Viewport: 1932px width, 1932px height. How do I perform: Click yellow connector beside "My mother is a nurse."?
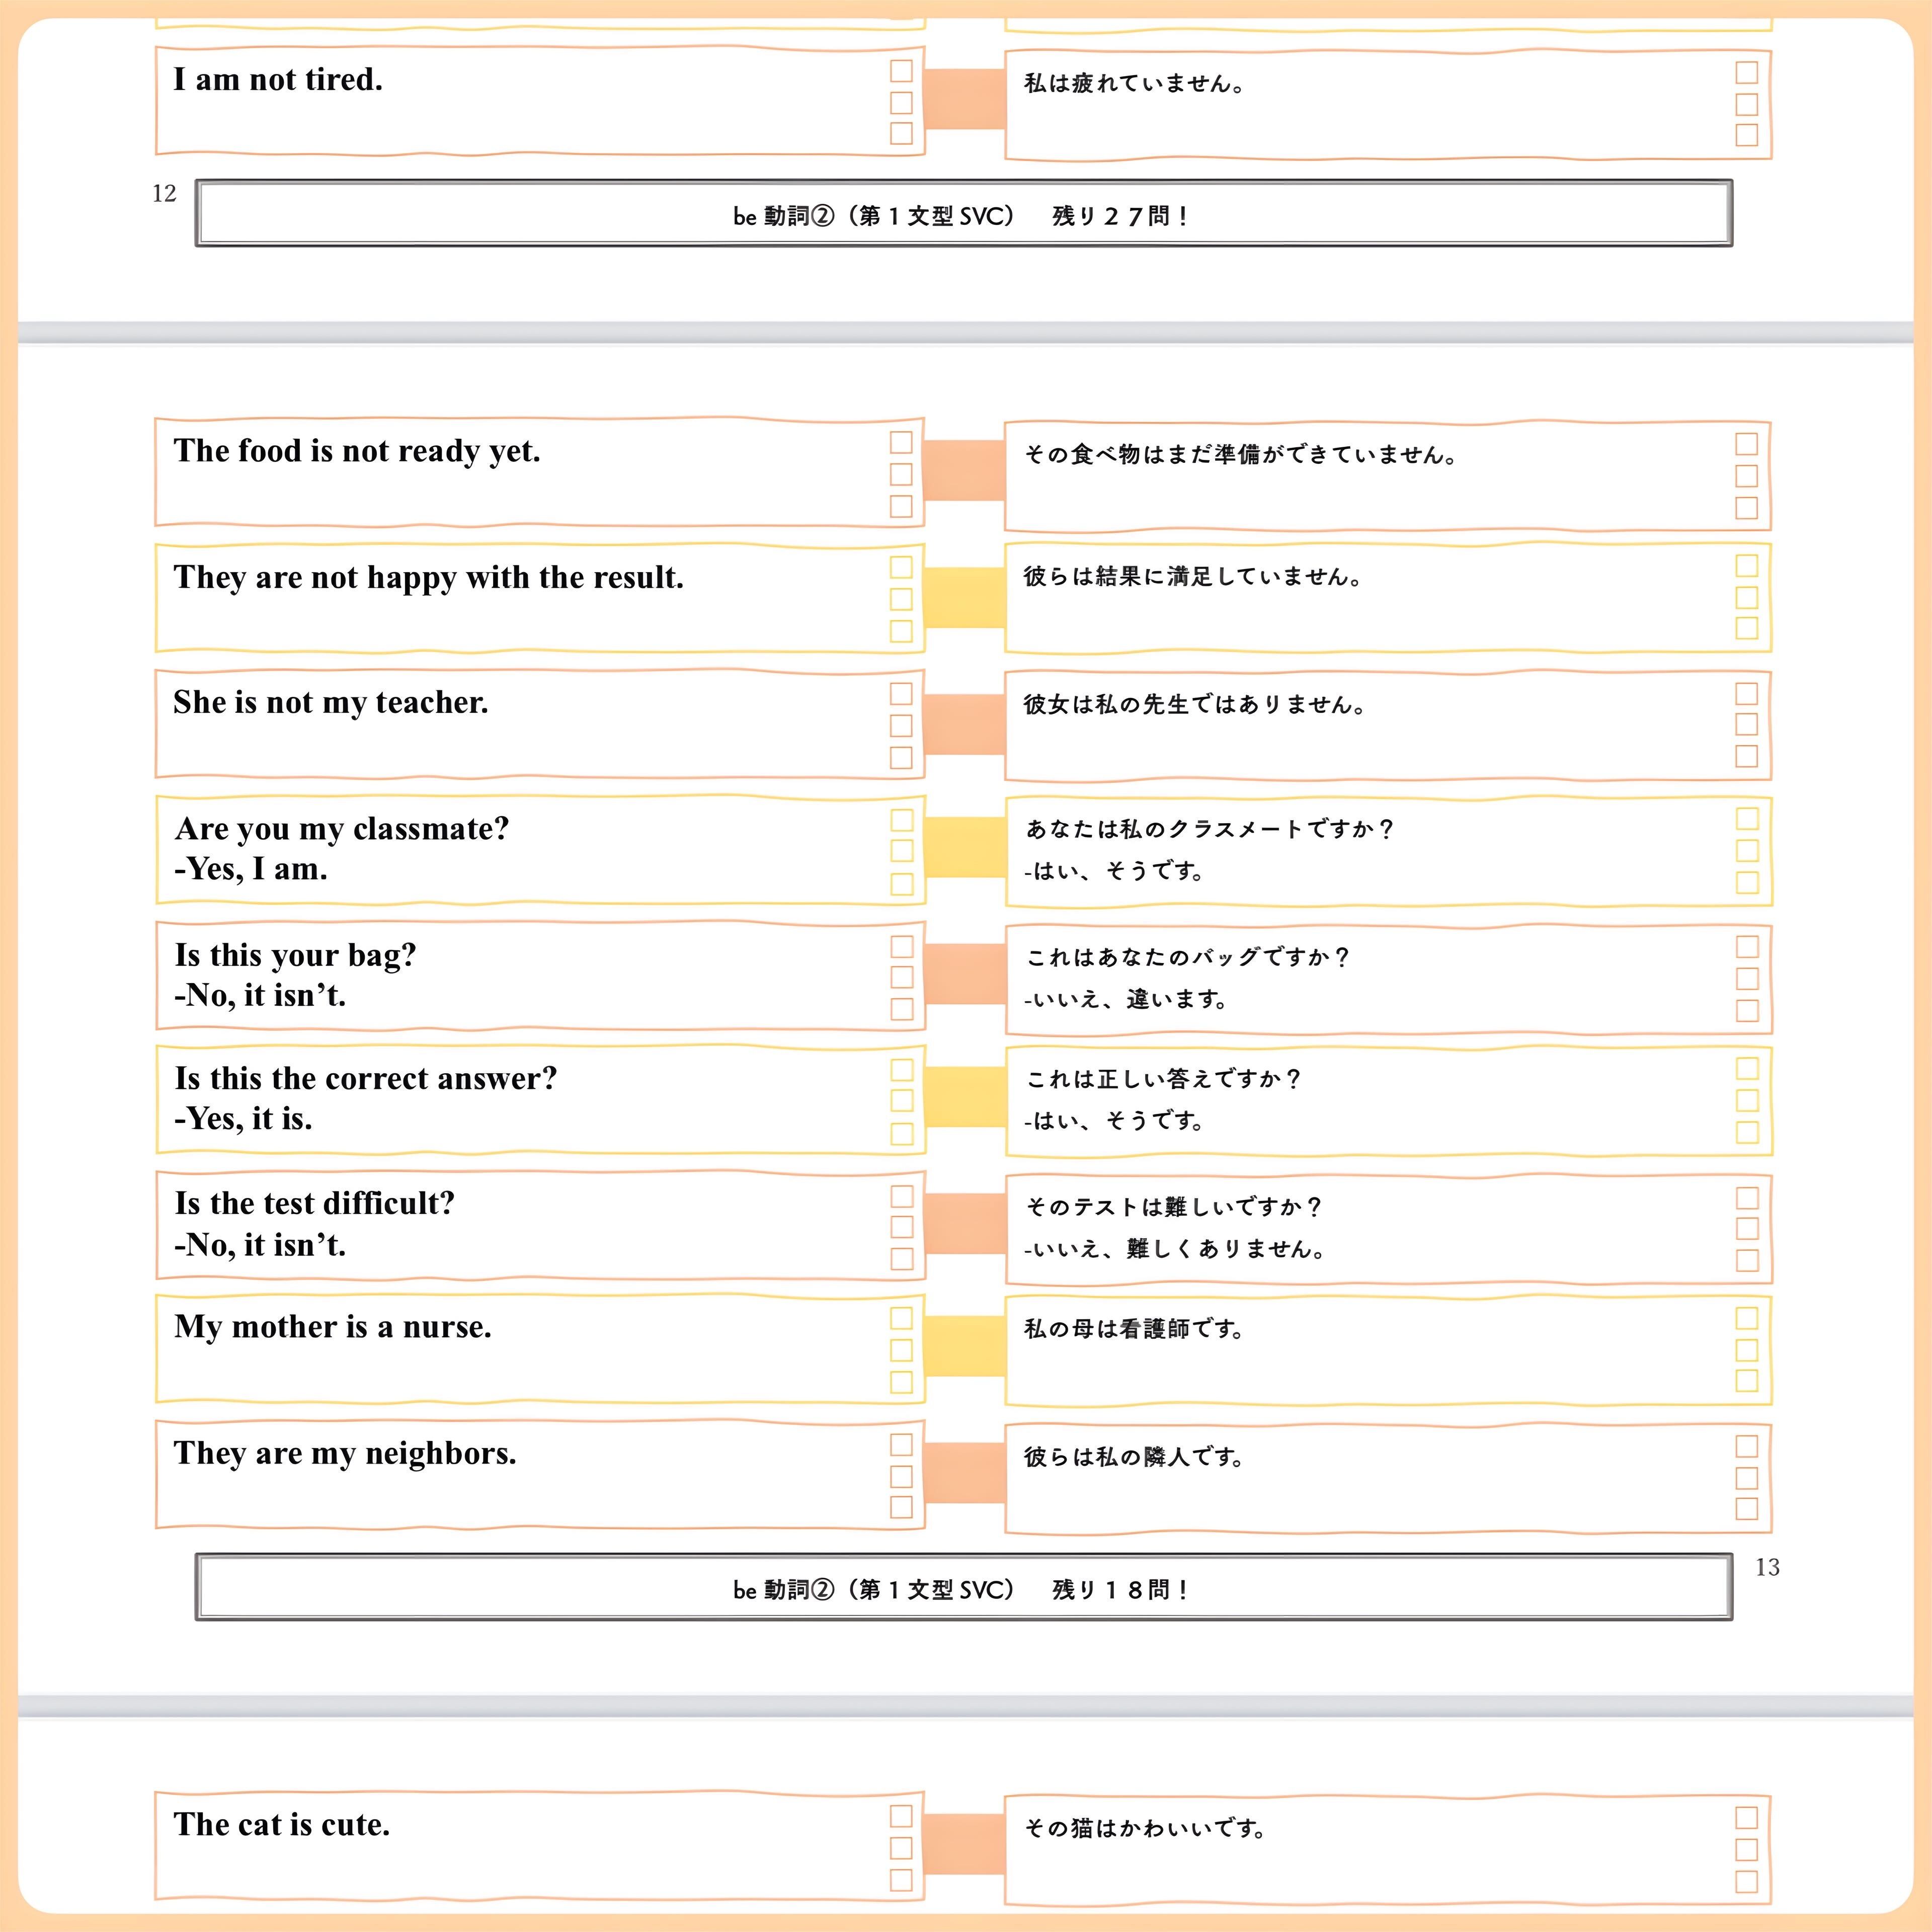pyautogui.click(x=963, y=1346)
